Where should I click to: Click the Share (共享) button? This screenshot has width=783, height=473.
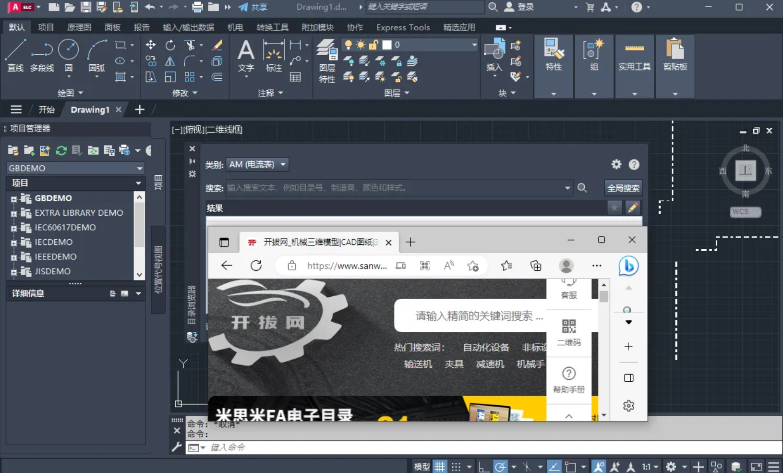253,7
